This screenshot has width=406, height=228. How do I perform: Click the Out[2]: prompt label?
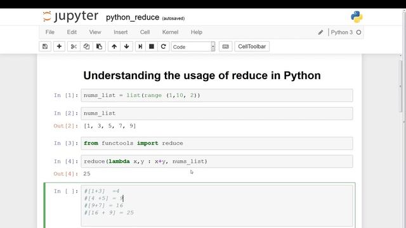[x=66, y=126]
